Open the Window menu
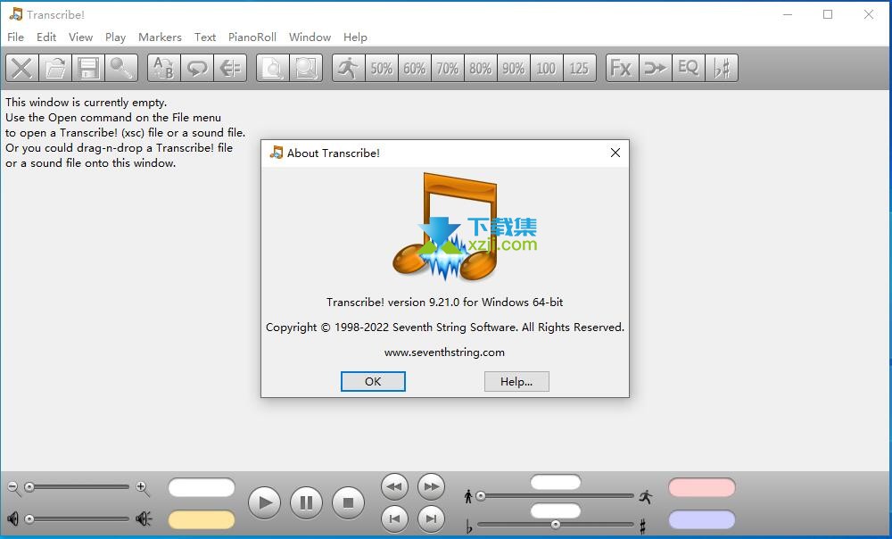The image size is (892, 539). click(310, 37)
